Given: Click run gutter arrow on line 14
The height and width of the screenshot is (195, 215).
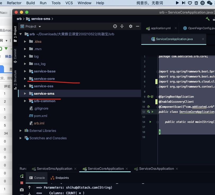Looking at the screenshot, I should coord(150,122).
